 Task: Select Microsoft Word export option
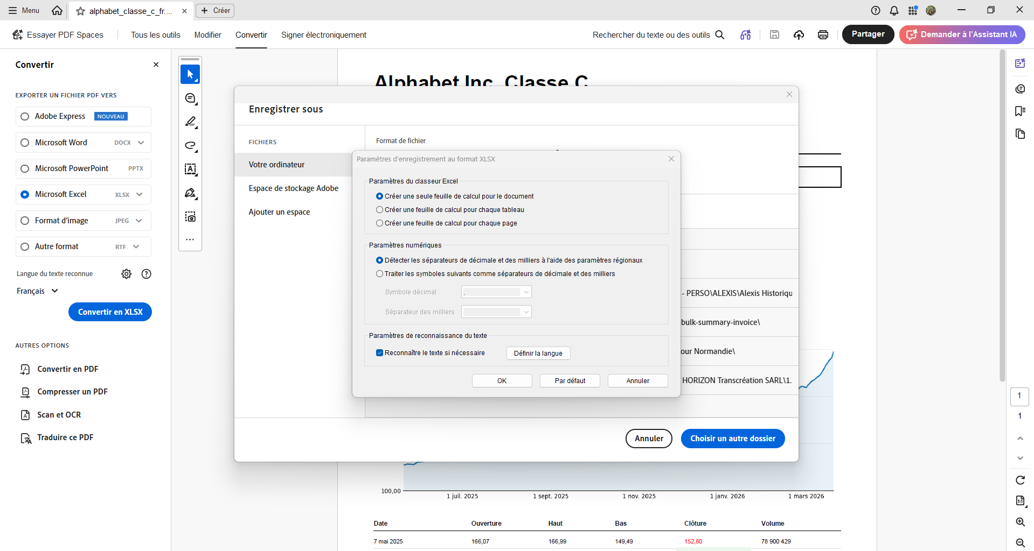pos(84,143)
